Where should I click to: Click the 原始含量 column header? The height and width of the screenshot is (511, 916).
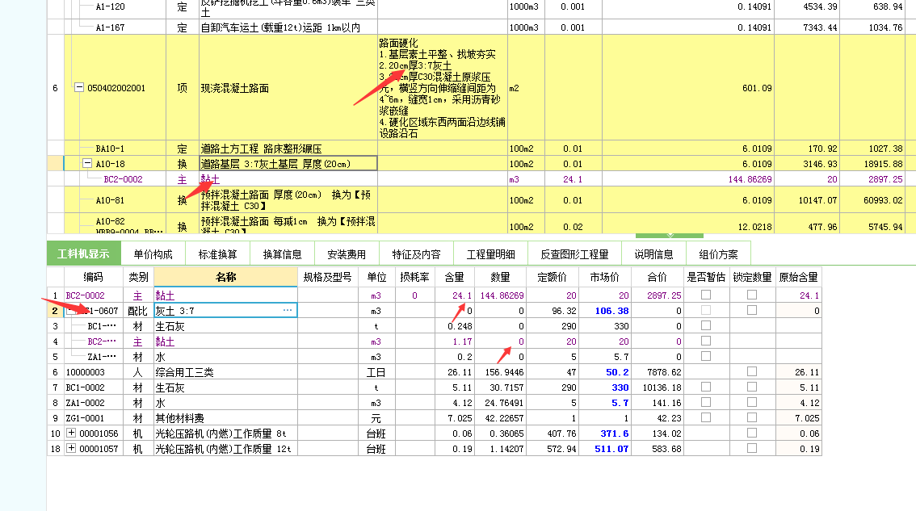pos(799,277)
